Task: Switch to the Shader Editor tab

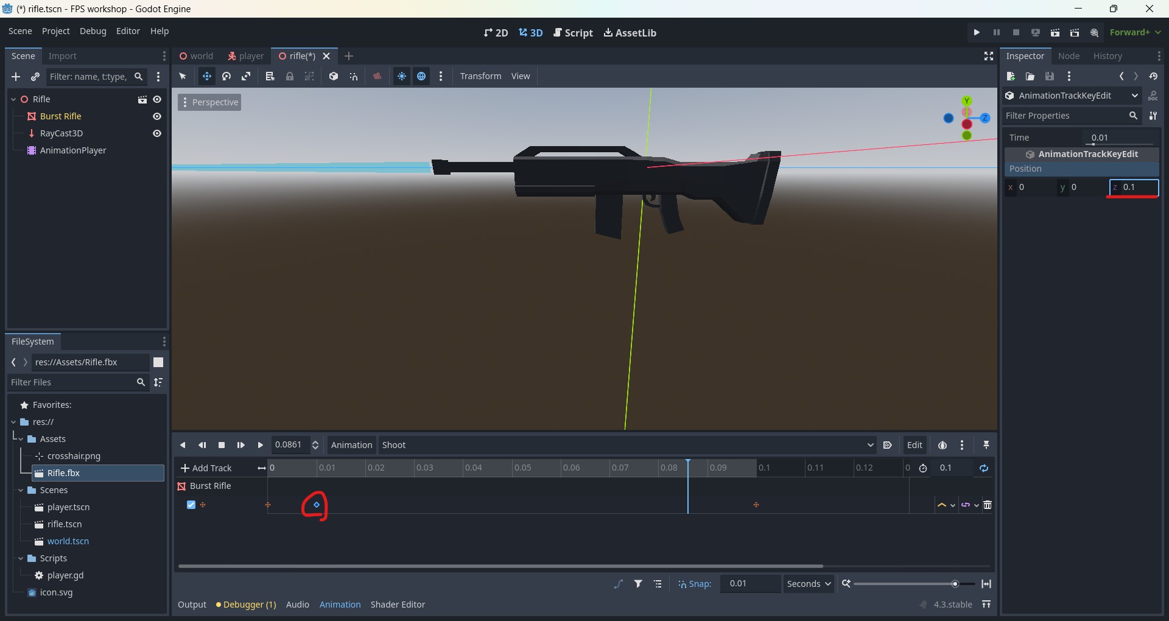Action: click(x=398, y=605)
